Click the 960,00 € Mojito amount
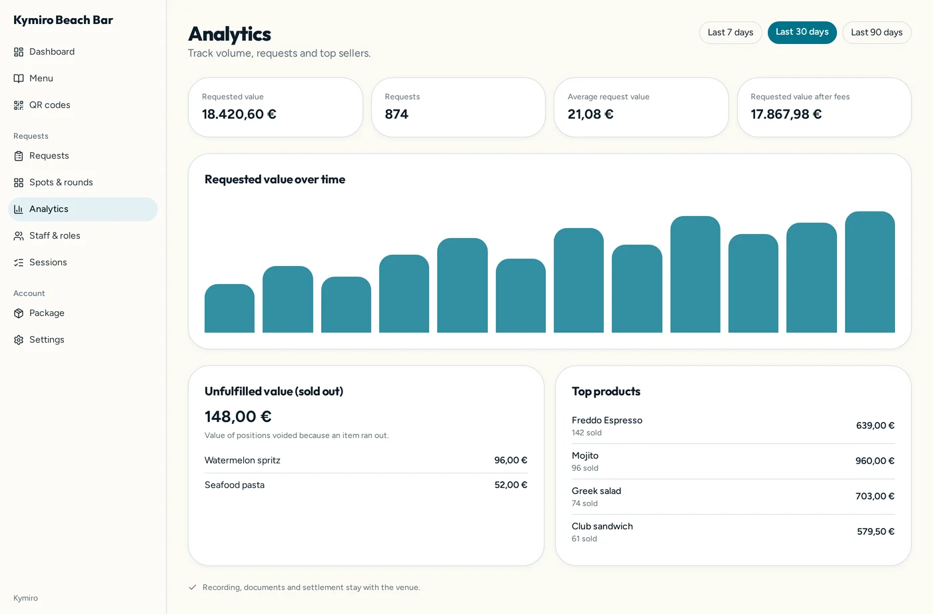Image resolution: width=933 pixels, height=614 pixels. [875, 461]
